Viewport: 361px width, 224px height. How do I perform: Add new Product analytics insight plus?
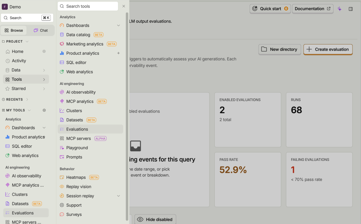(118, 53)
